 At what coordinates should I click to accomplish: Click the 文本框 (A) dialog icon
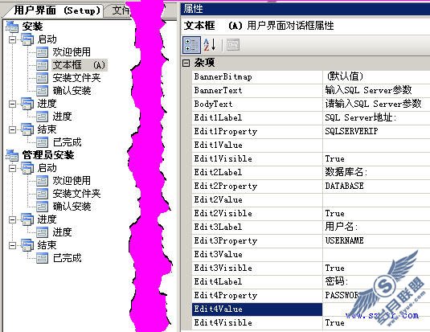tap(42, 65)
